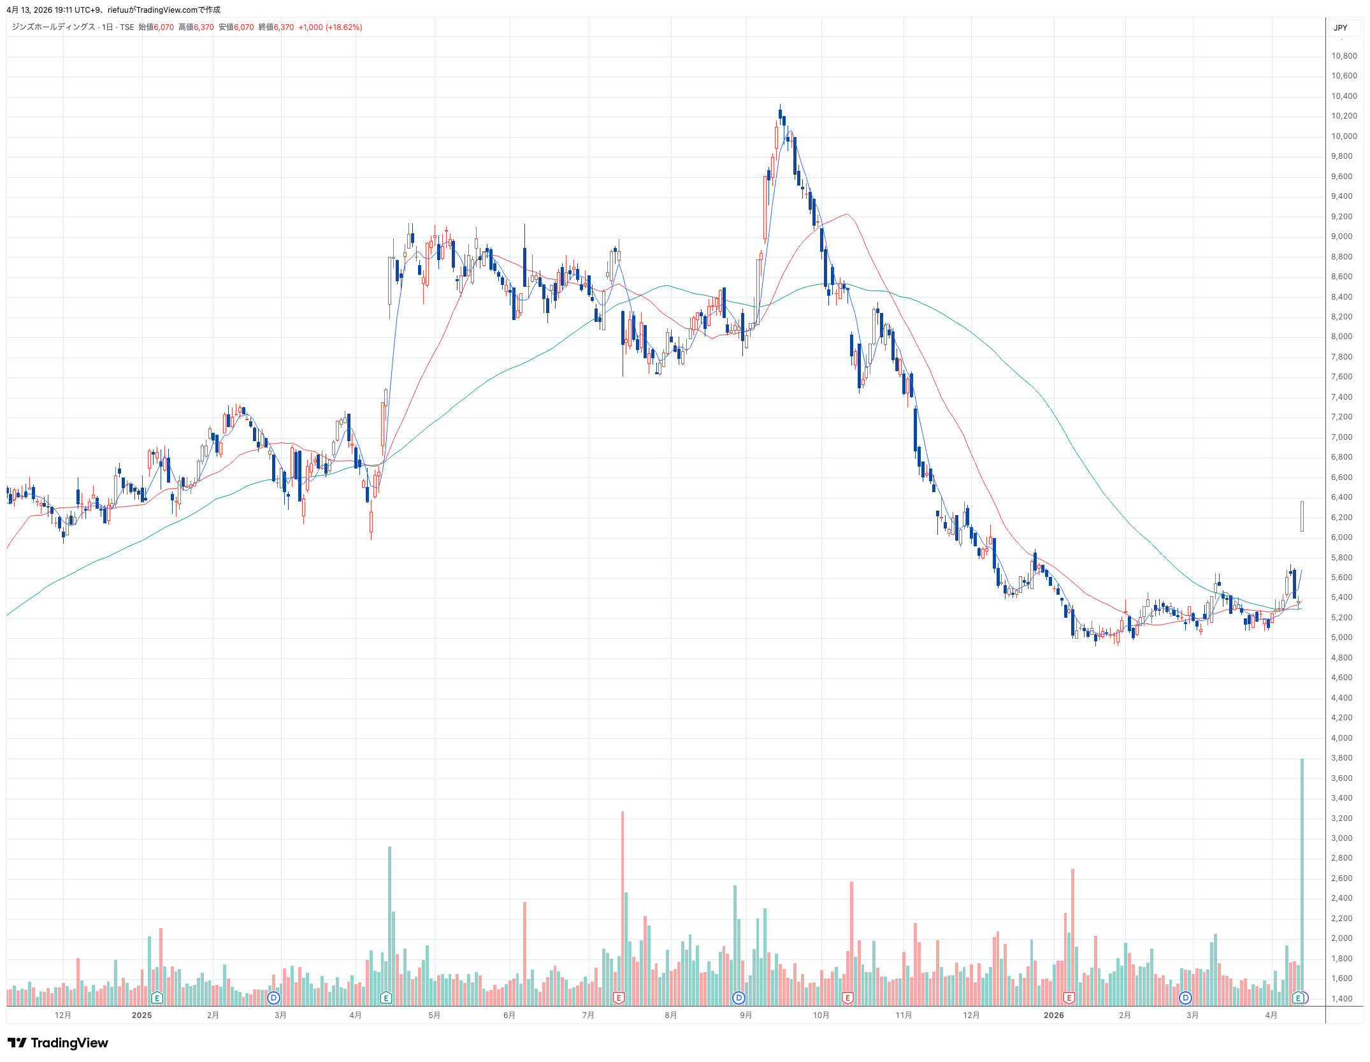Click the 2025 year label on time axis
The image size is (1370, 1062).
[x=141, y=1015]
